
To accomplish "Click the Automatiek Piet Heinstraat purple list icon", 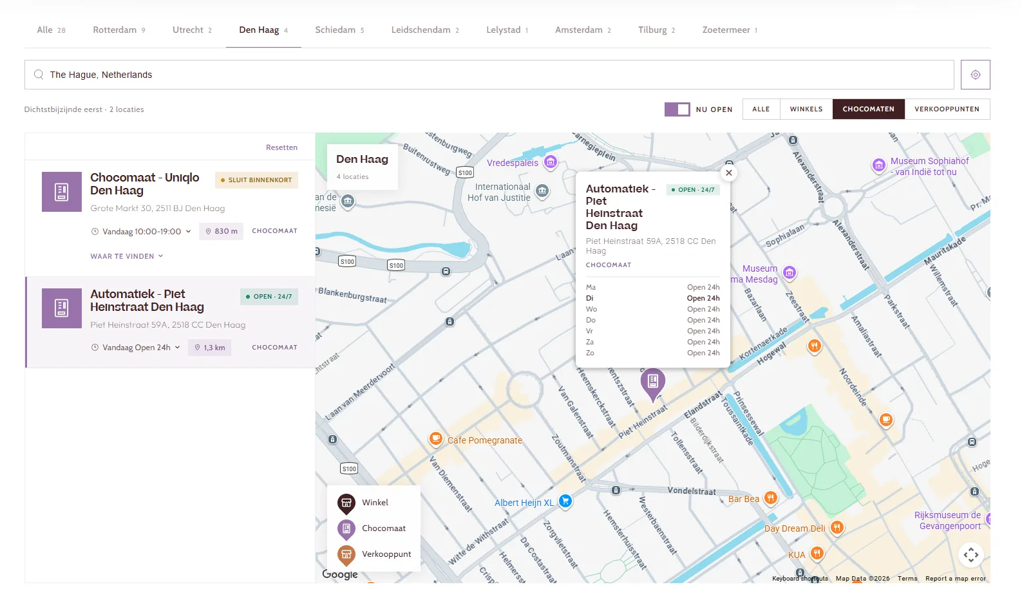I will point(62,308).
